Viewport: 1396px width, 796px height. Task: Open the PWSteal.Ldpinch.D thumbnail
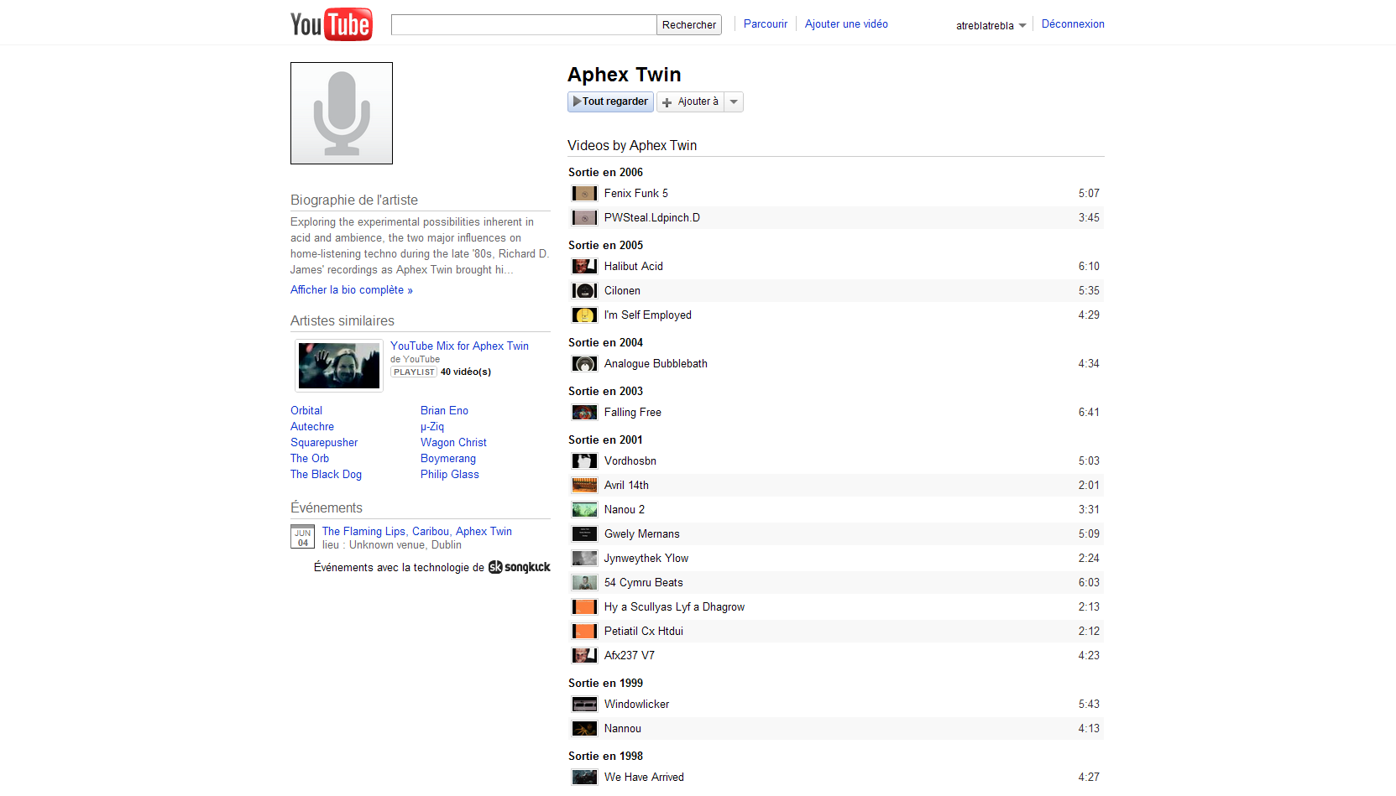click(x=584, y=218)
